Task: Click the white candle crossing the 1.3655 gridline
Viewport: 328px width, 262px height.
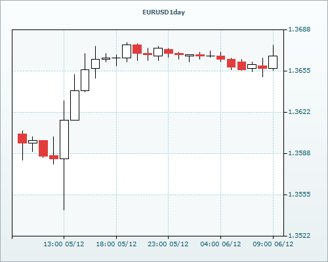Action: [85, 80]
